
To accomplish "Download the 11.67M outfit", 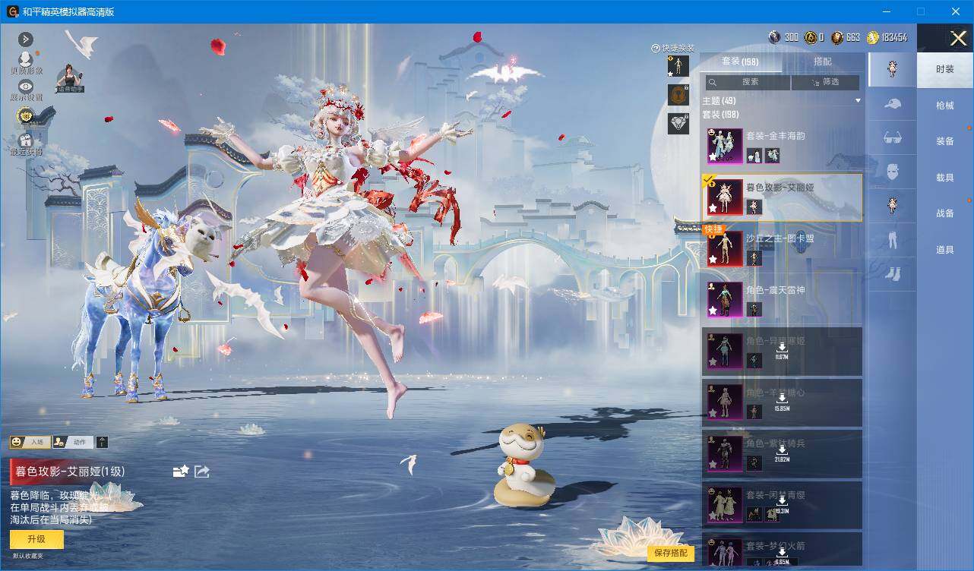I will pyautogui.click(x=781, y=351).
